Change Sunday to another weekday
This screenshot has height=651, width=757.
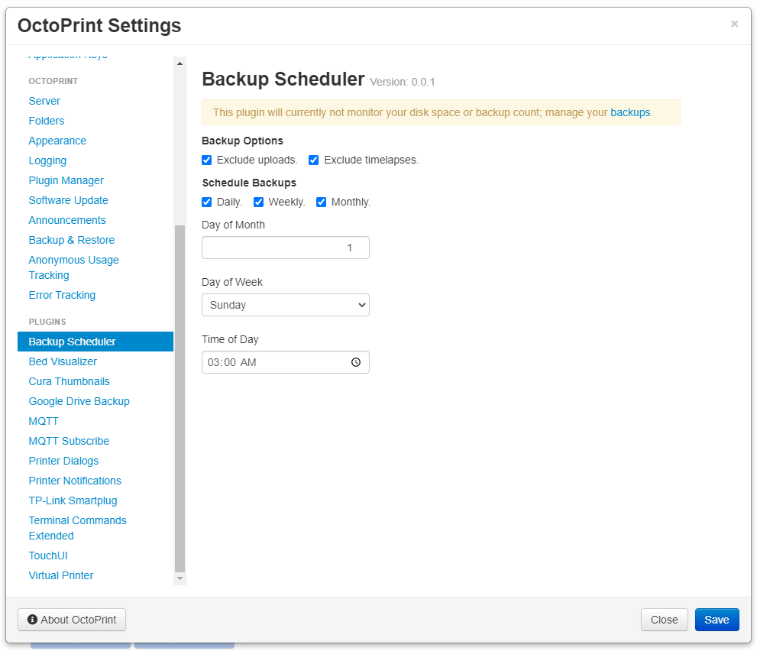[285, 304]
